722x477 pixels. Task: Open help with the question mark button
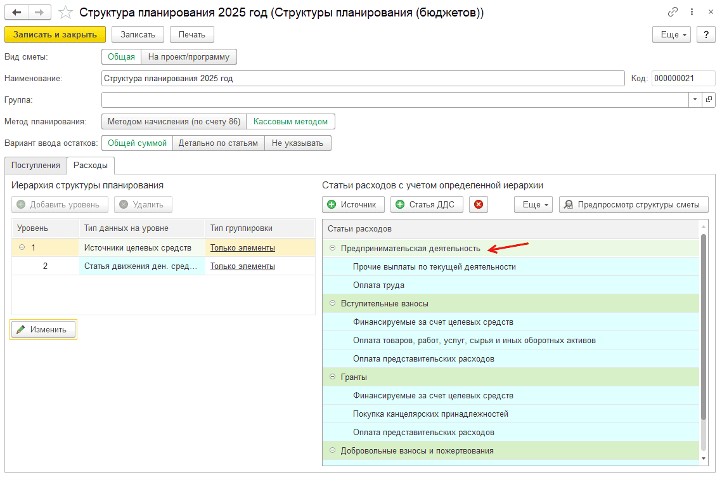[706, 34]
